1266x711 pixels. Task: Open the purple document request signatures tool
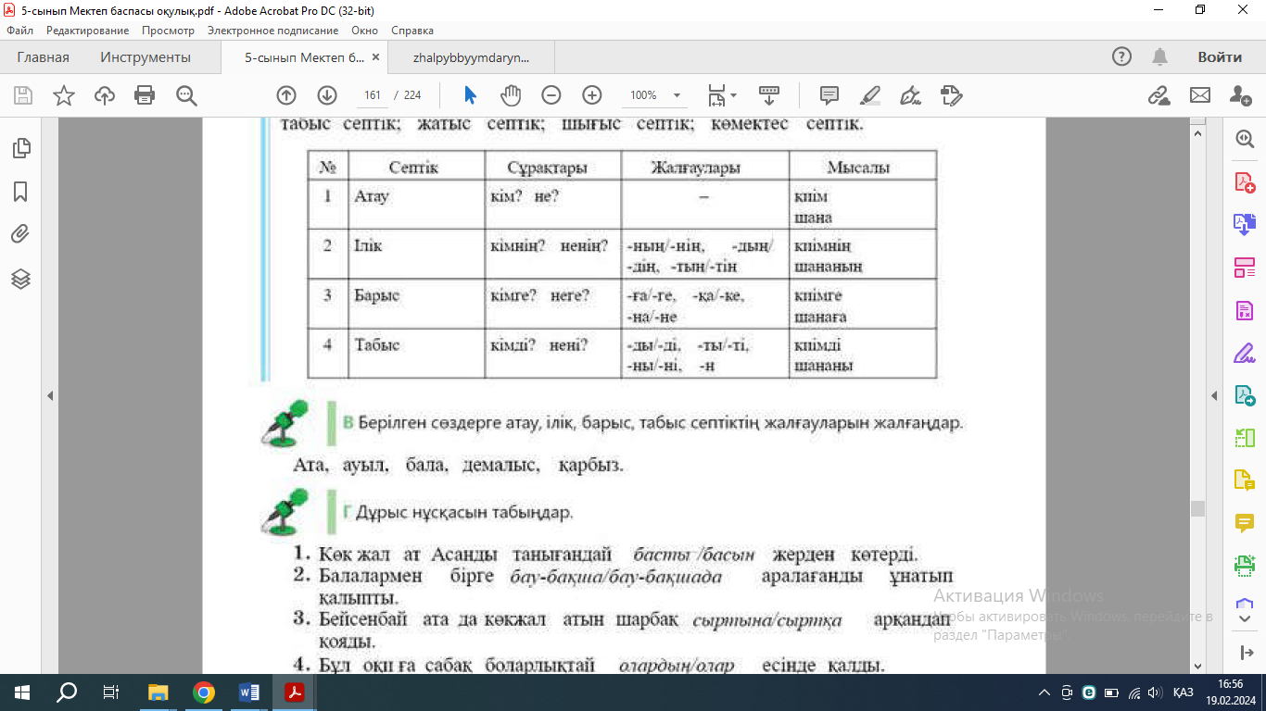click(1245, 310)
